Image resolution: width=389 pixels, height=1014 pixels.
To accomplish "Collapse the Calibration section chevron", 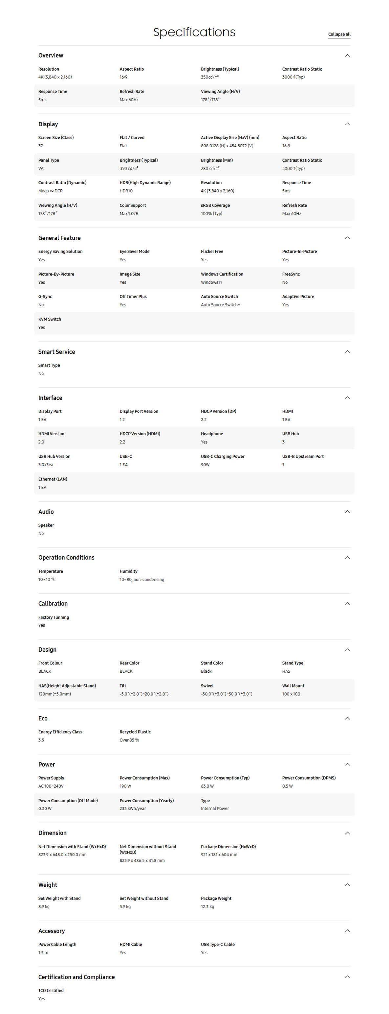I will tap(347, 603).
